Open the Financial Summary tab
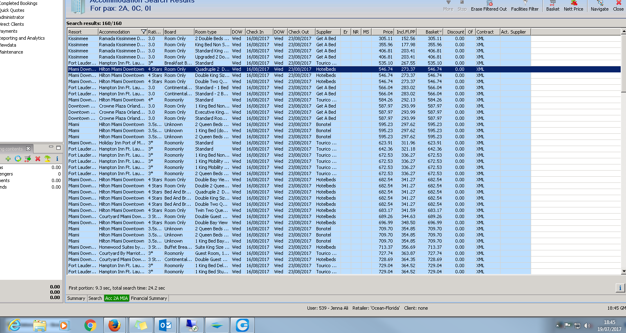 pos(149,298)
